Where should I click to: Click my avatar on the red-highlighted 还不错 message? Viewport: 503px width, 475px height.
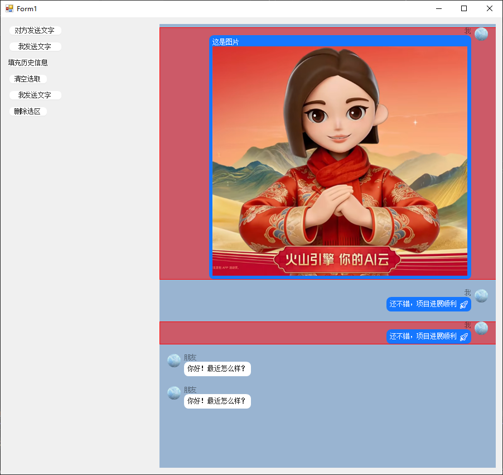click(x=481, y=328)
